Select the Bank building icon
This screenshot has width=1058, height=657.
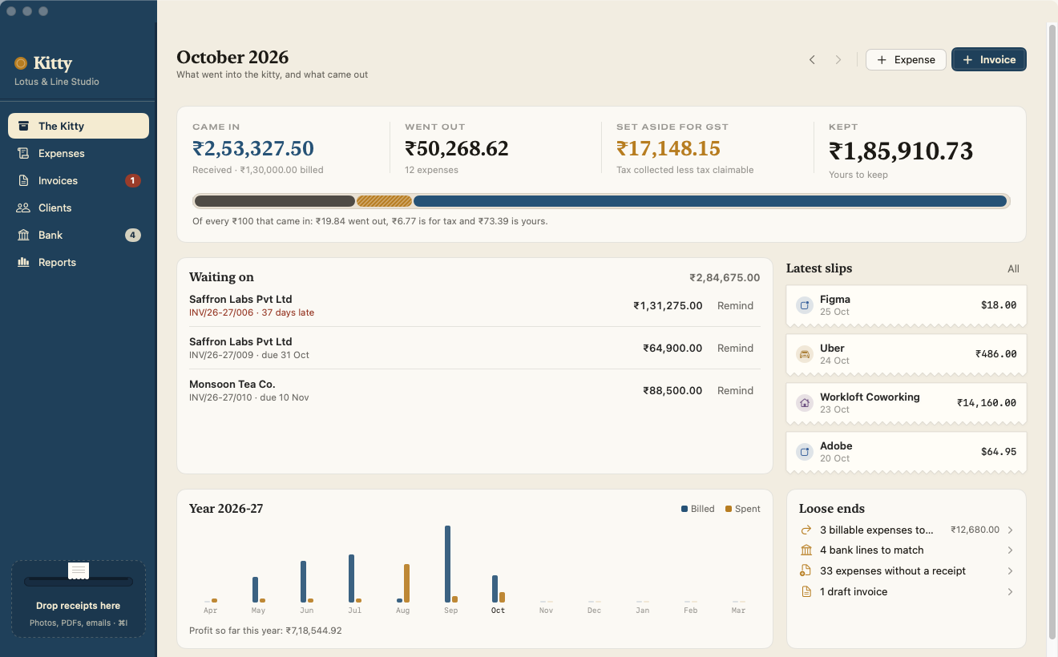click(23, 235)
